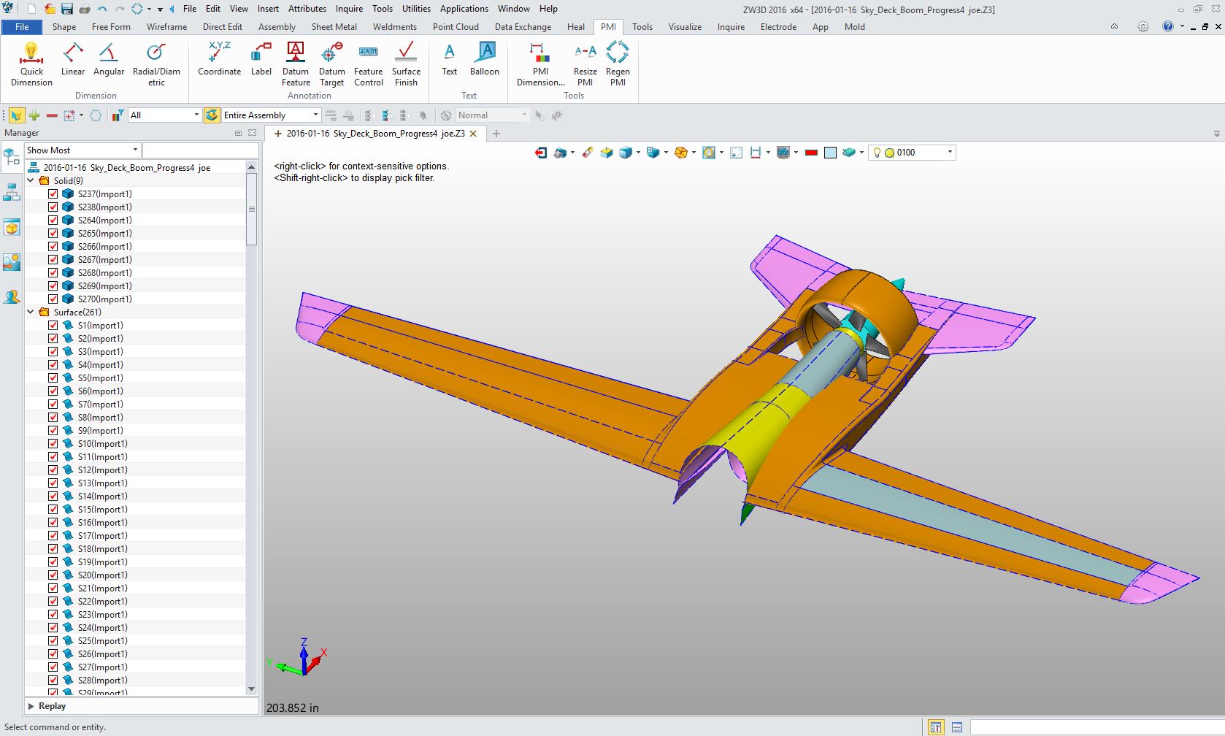Select the Balloon text tool
The width and height of the screenshot is (1225, 736).
[484, 60]
